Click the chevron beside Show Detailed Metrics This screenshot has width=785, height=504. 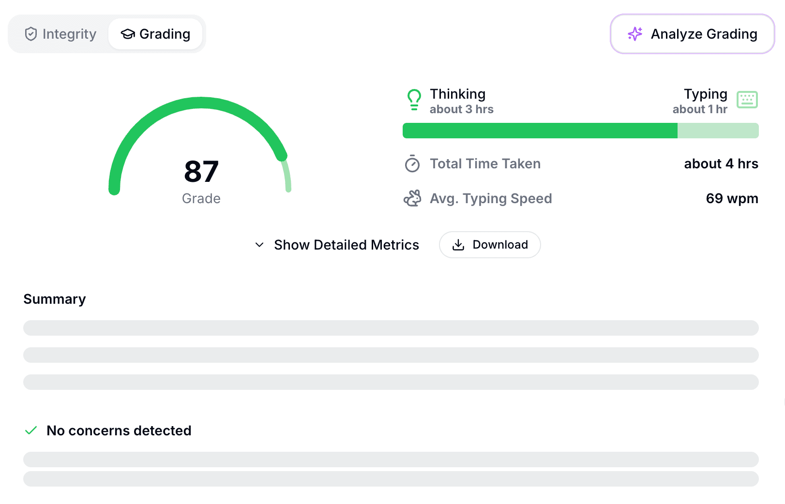click(259, 245)
